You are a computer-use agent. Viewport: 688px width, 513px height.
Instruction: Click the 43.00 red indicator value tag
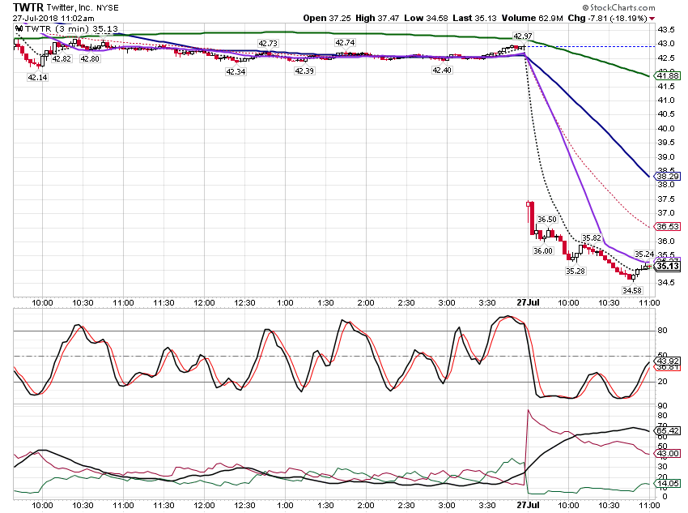(x=668, y=453)
